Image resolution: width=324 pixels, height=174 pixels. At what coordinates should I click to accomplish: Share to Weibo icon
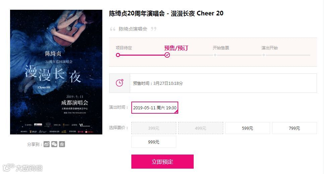coord(47,144)
